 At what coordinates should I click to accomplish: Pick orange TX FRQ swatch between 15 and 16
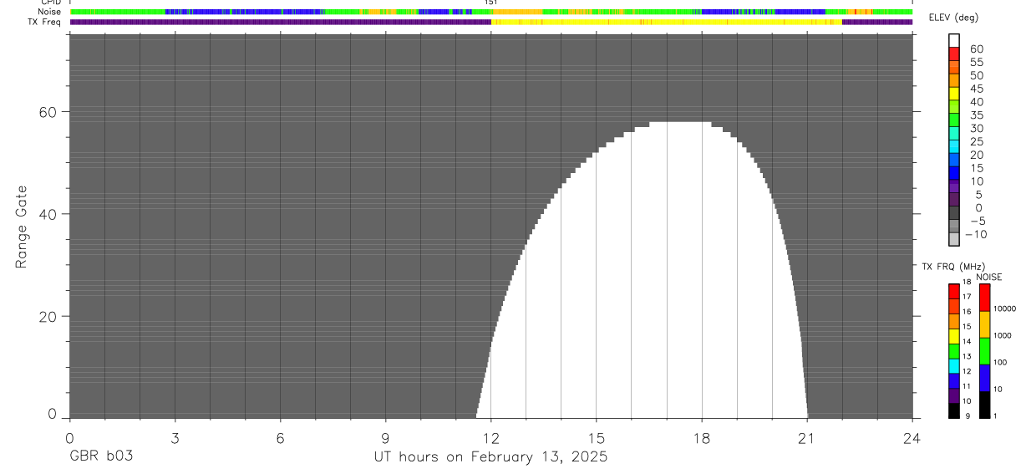pyautogui.click(x=953, y=321)
